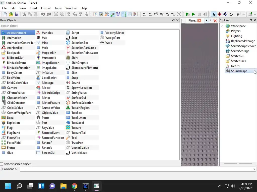Viewport: 257px width, 192px height.
Task: Open Windows Start menu on taskbar
Action: coord(8,186)
